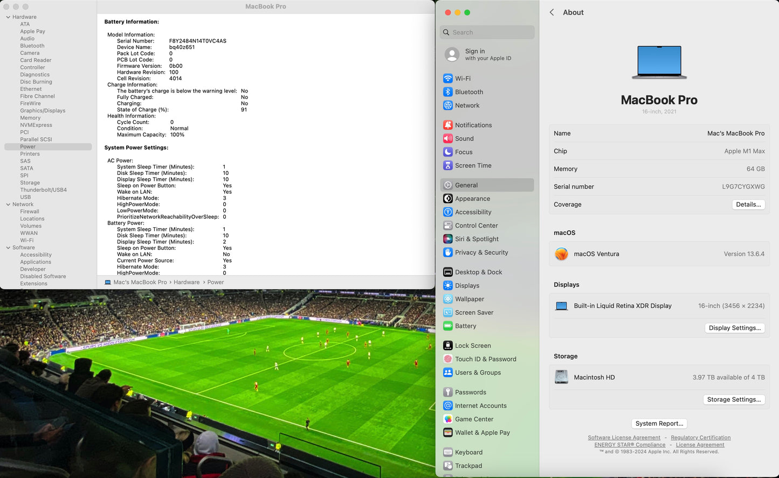Open Focus moon icon
Image resolution: width=779 pixels, height=478 pixels.
pos(447,152)
